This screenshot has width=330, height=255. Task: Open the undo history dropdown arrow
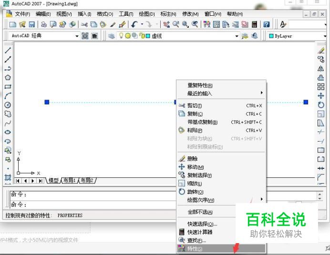(142, 24)
